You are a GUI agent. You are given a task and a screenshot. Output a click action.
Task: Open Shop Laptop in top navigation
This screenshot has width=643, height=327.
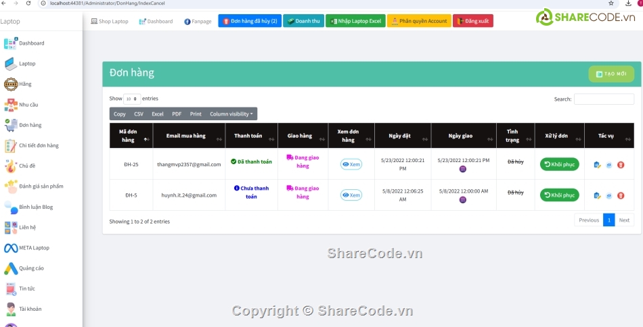tap(110, 21)
